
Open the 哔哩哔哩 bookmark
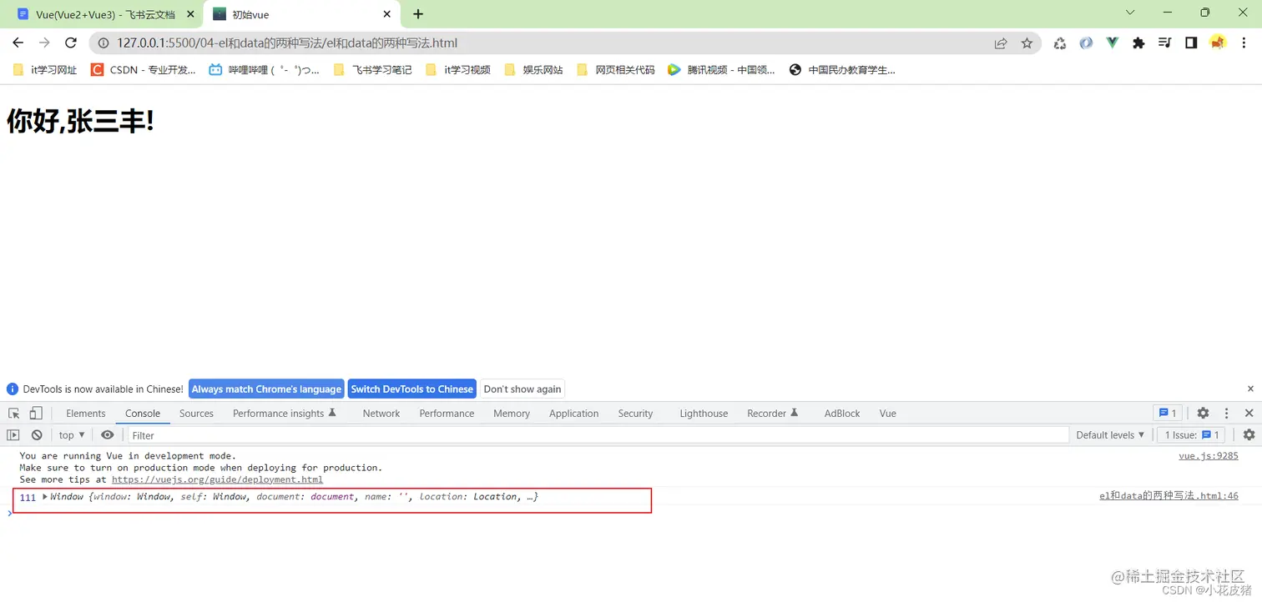pyautogui.click(x=264, y=70)
